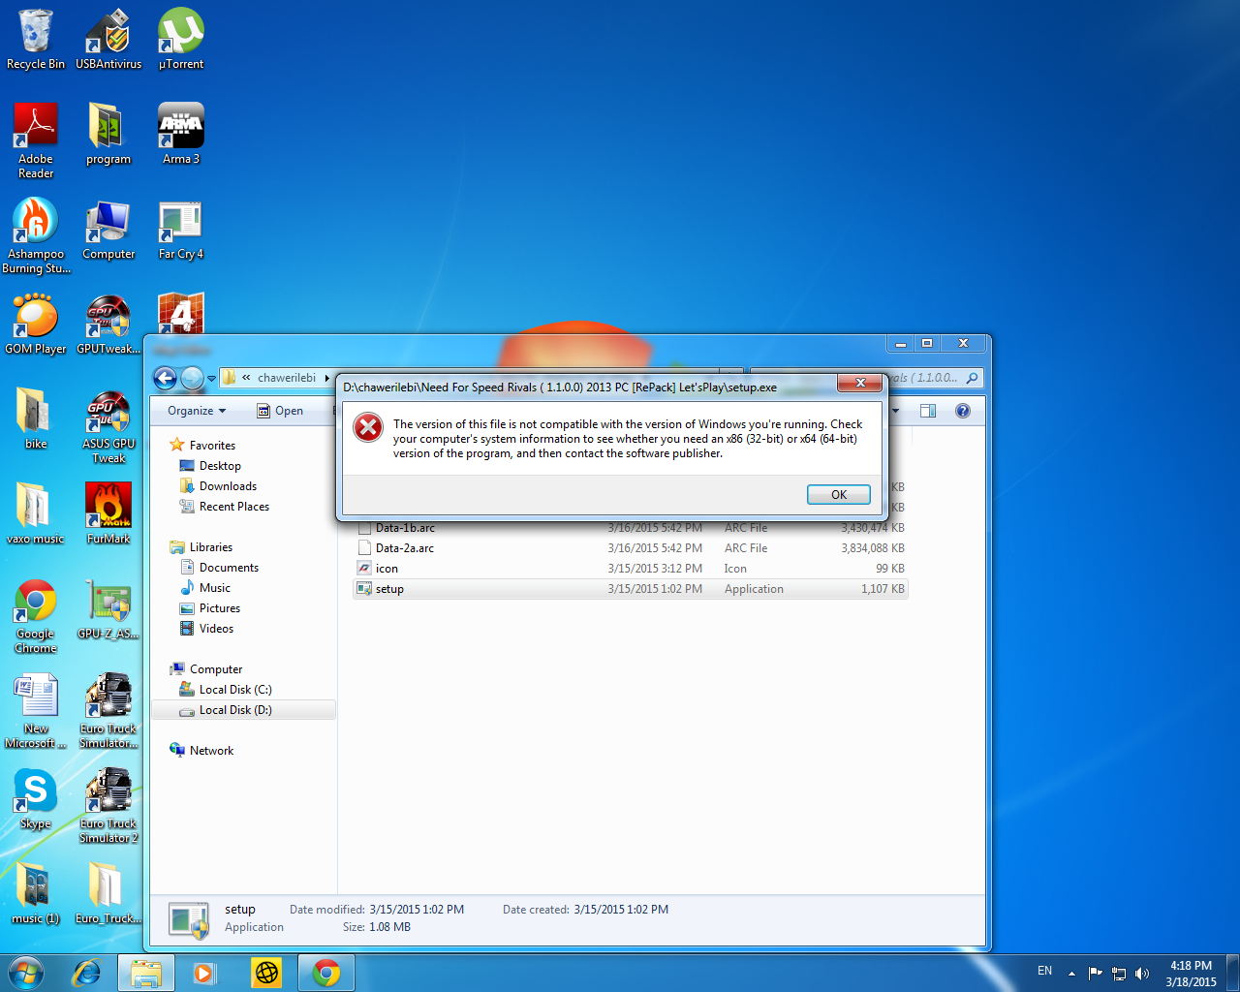Click the volume icon in system tray
Viewport: 1240px width, 992px height.
click(x=1142, y=974)
